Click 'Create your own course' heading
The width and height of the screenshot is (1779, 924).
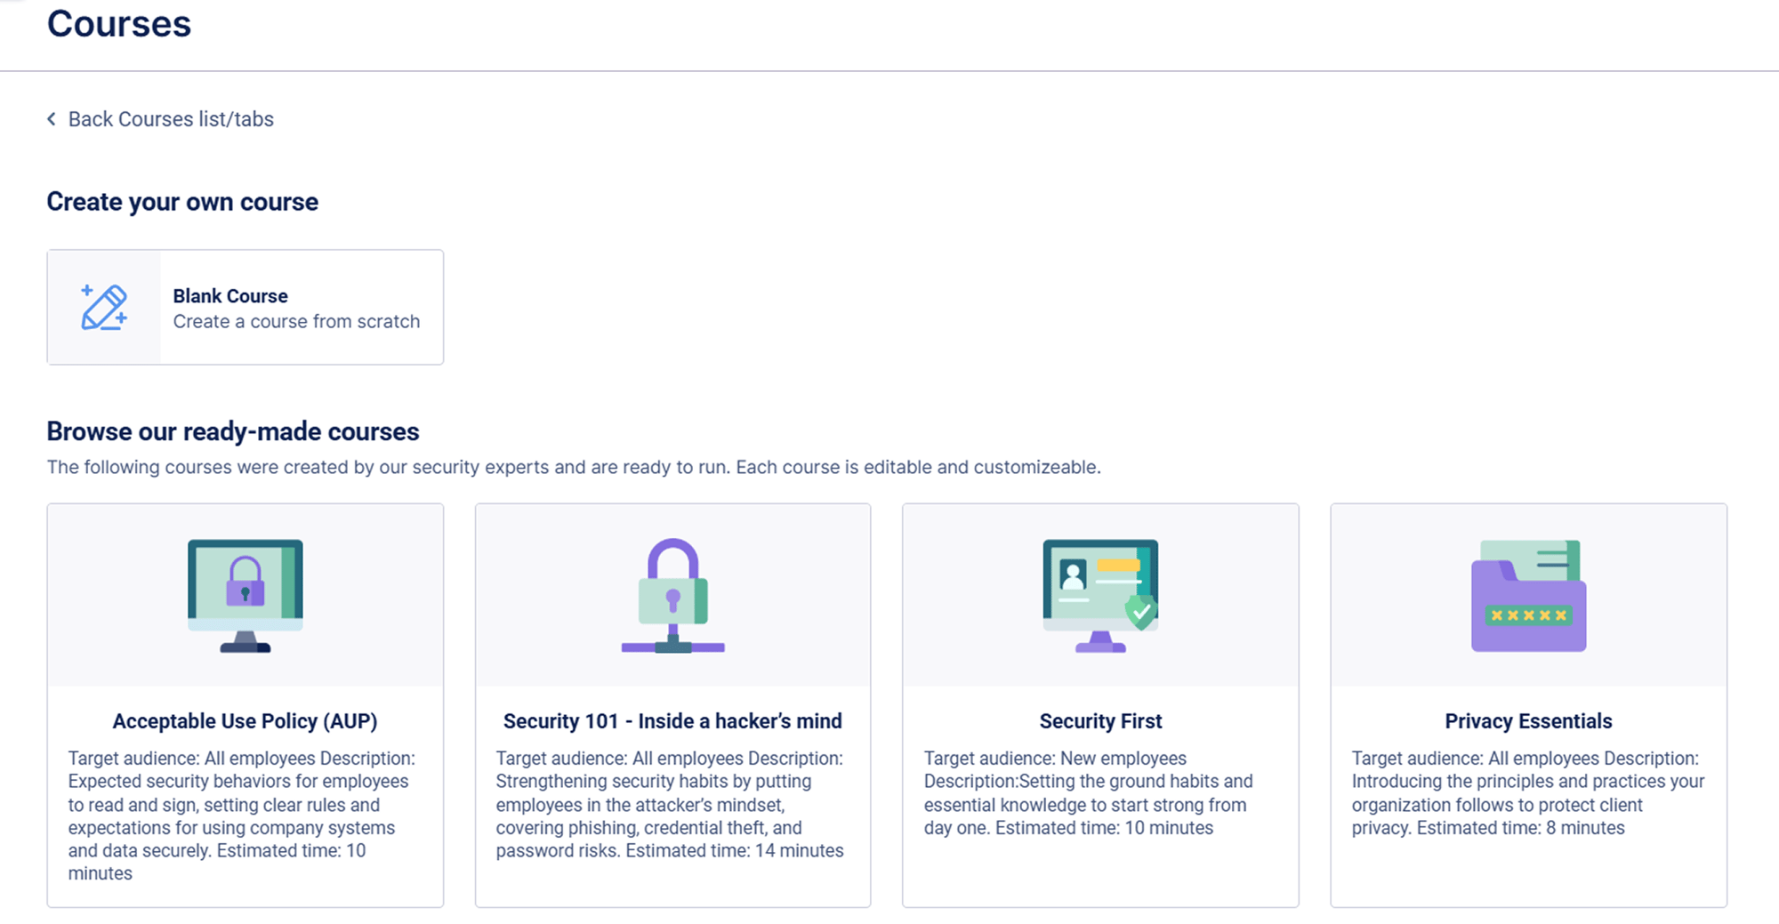[182, 202]
